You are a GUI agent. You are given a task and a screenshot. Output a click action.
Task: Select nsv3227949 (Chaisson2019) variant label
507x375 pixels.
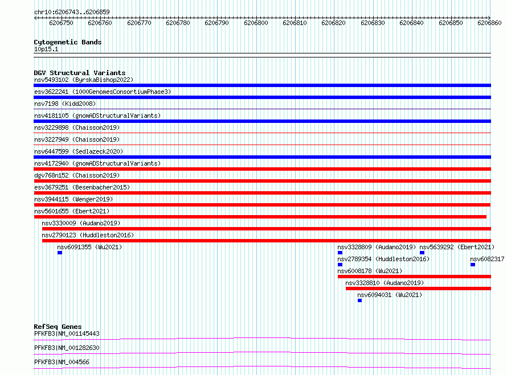click(x=77, y=139)
